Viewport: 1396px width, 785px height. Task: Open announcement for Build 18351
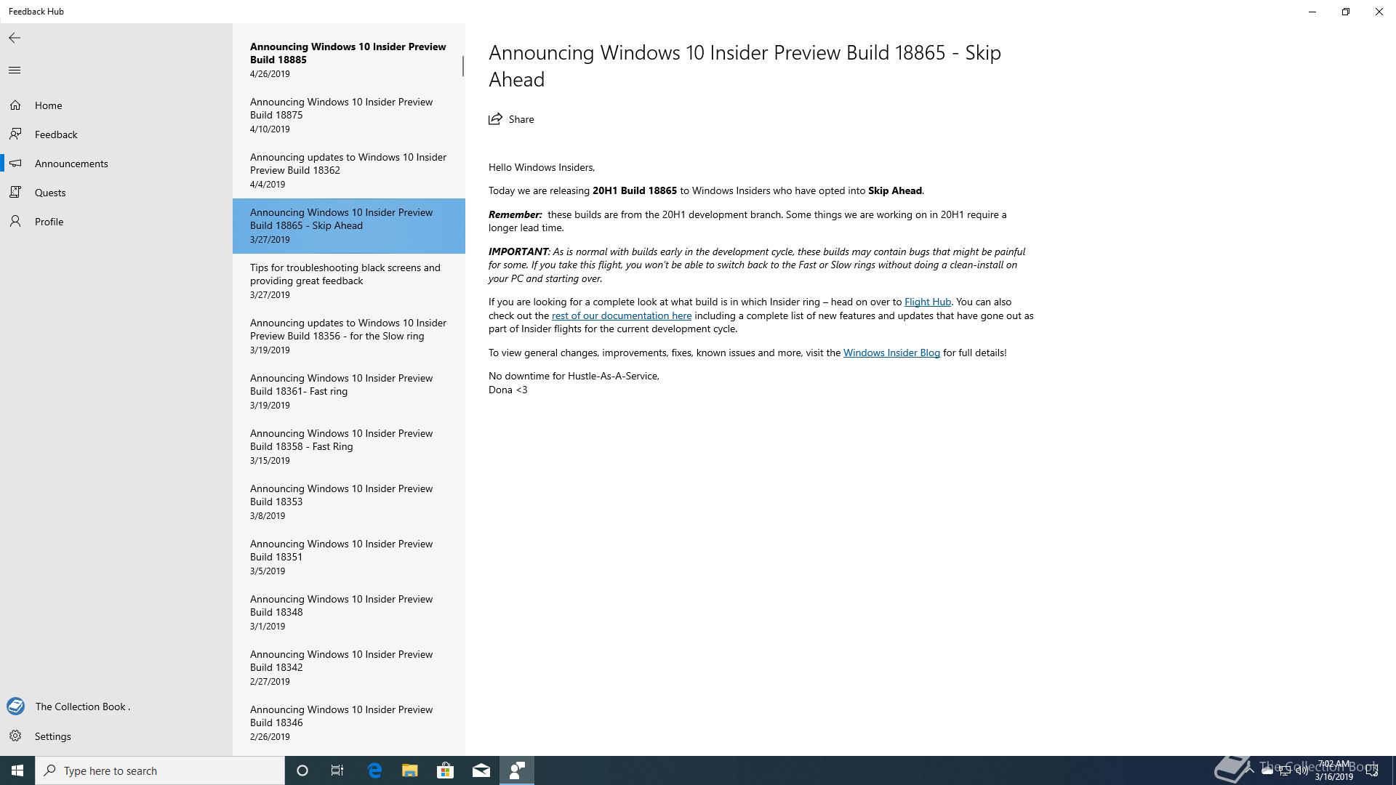pos(349,557)
